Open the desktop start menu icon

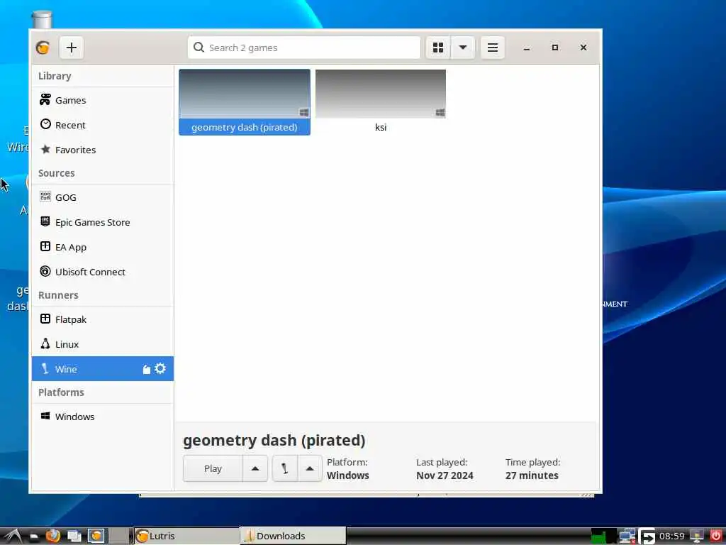point(13,536)
